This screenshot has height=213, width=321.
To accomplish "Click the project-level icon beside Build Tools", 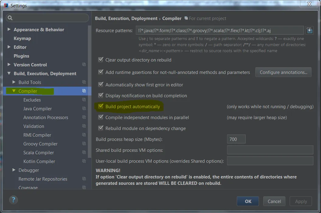I will point(84,82).
